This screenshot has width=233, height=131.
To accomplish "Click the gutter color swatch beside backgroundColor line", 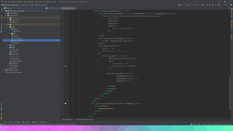I will (66, 66).
